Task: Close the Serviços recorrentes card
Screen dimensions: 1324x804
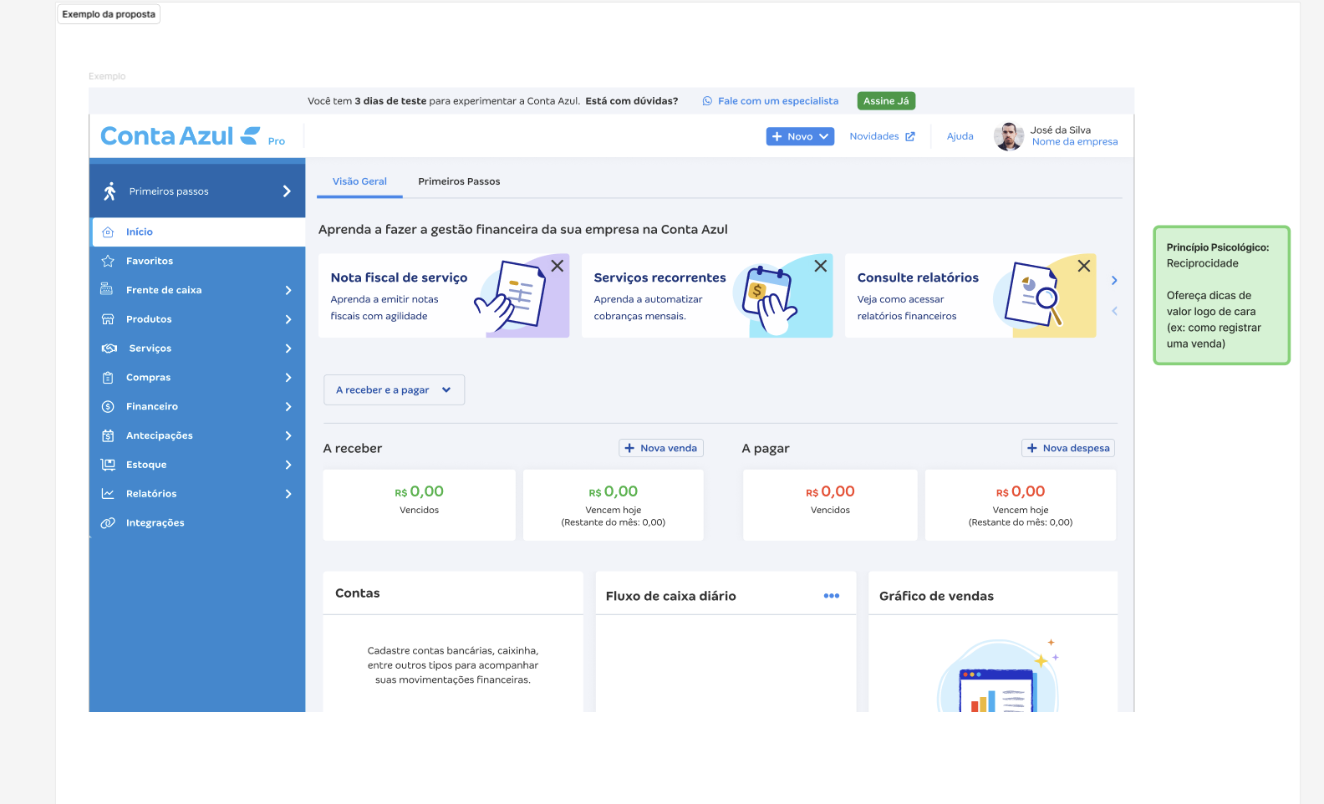Action: [821, 266]
